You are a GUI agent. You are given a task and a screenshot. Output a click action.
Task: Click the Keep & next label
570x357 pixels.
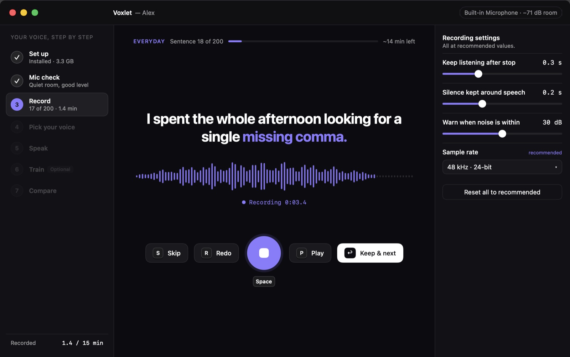point(378,253)
